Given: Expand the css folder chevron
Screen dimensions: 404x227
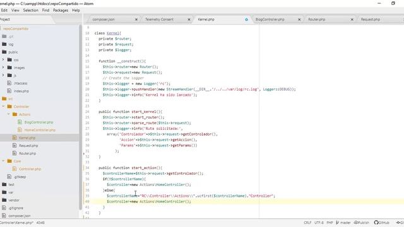Looking at the screenshot, I should coord(3,60).
